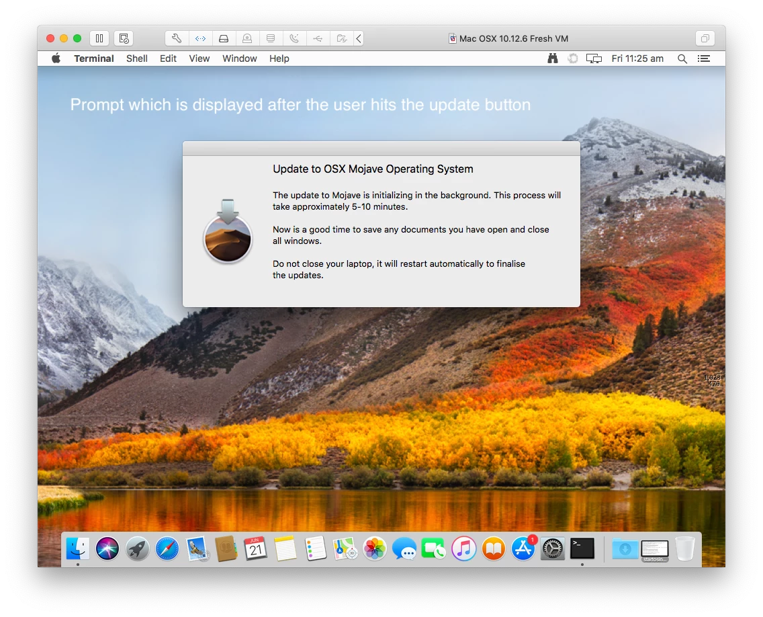763x617 pixels.
Task: Launch Siri from the Dock
Action: point(107,549)
